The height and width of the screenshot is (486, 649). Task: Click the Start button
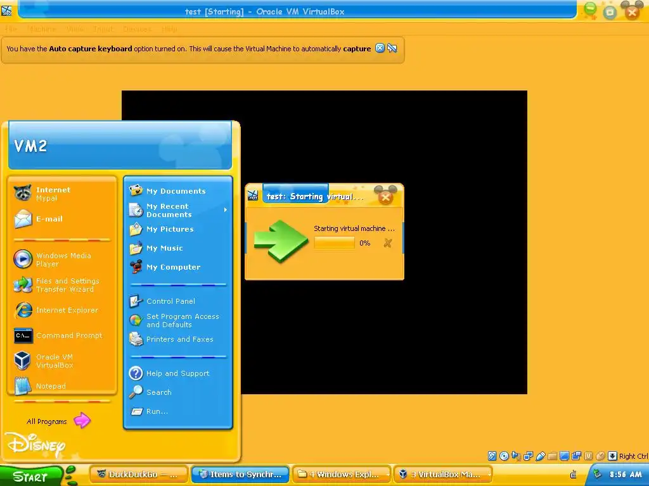[x=32, y=476]
